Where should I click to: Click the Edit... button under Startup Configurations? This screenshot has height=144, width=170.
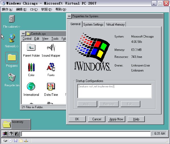[130, 104]
